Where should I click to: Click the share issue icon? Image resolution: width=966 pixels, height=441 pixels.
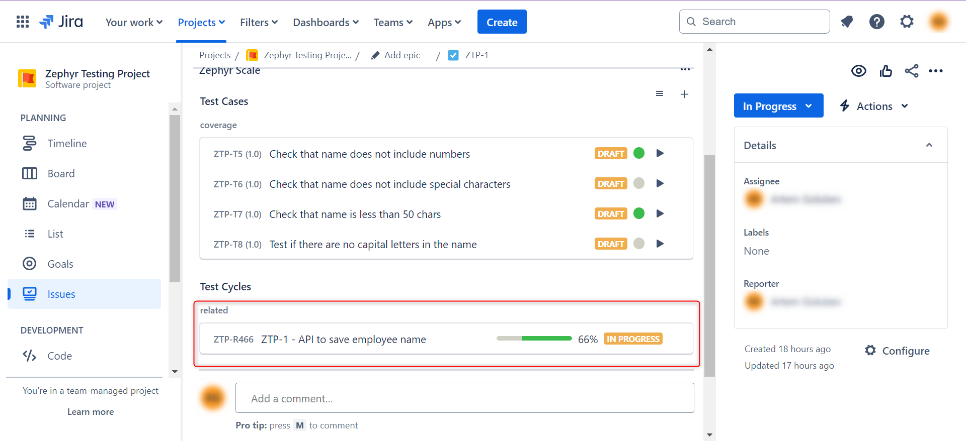click(x=911, y=71)
